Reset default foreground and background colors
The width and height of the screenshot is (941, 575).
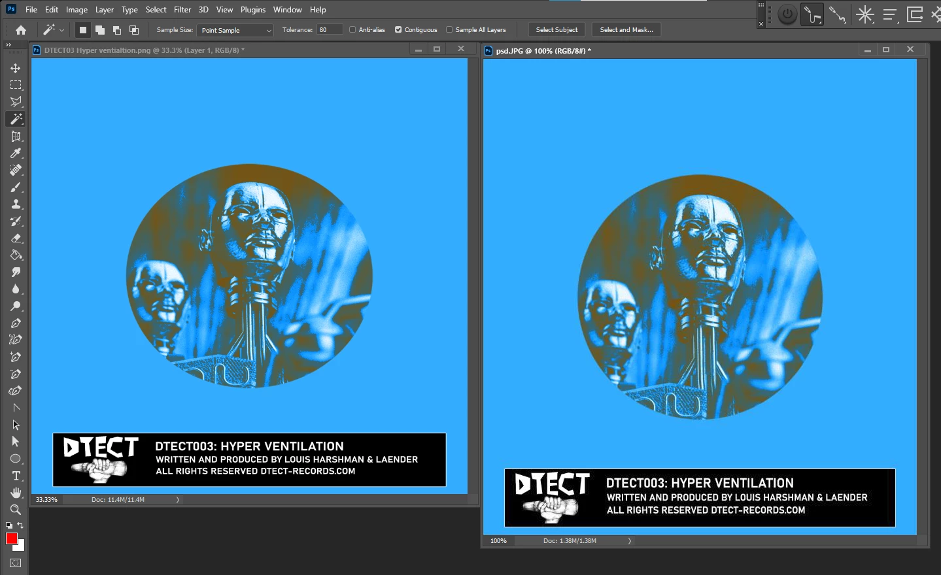pyautogui.click(x=9, y=525)
